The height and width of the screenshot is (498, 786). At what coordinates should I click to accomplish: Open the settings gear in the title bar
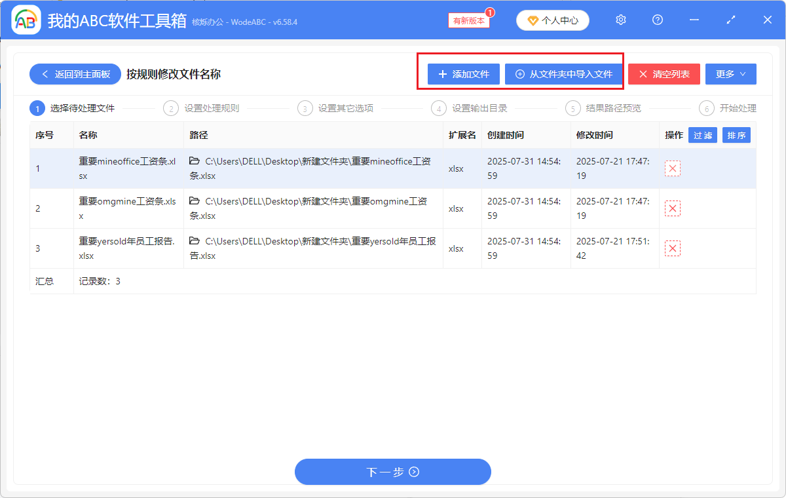coord(620,20)
